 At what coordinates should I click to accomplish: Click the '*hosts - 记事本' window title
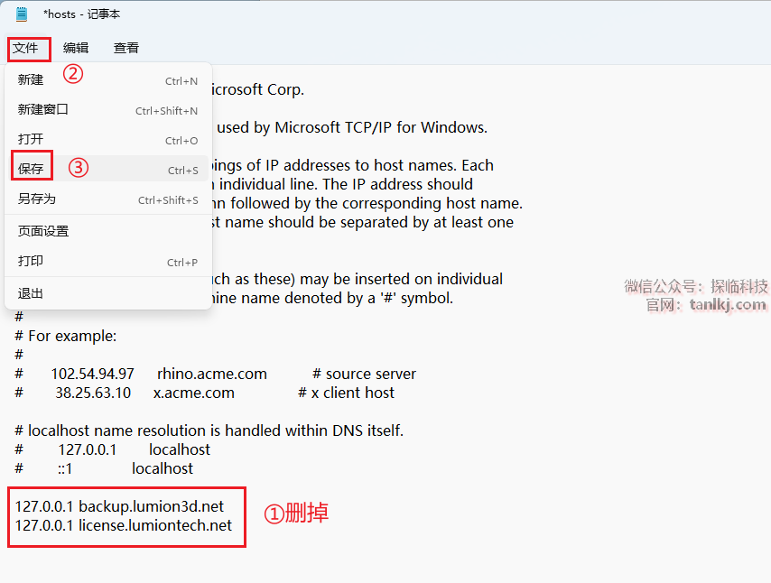click(x=81, y=14)
